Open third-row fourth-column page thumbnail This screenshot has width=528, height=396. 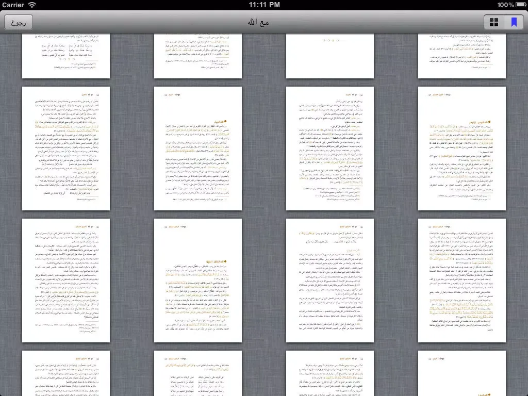click(462, 280)
